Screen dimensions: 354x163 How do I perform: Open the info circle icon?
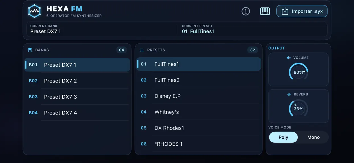coord(246,11)
